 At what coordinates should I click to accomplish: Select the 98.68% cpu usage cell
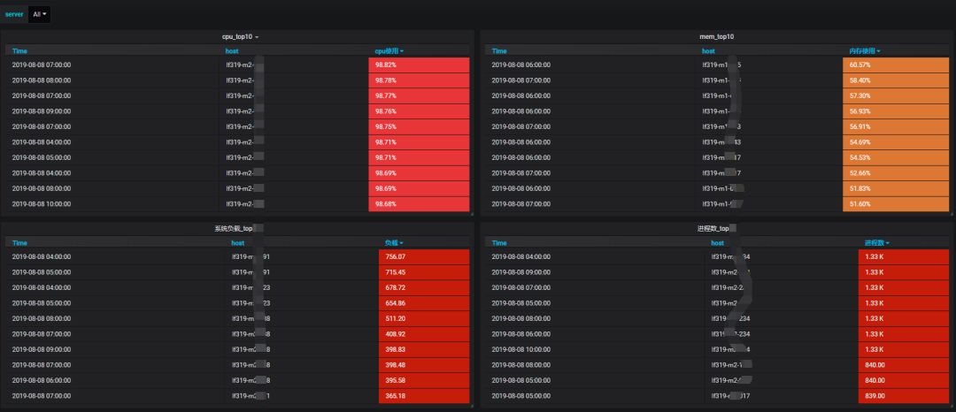(419, 204)
